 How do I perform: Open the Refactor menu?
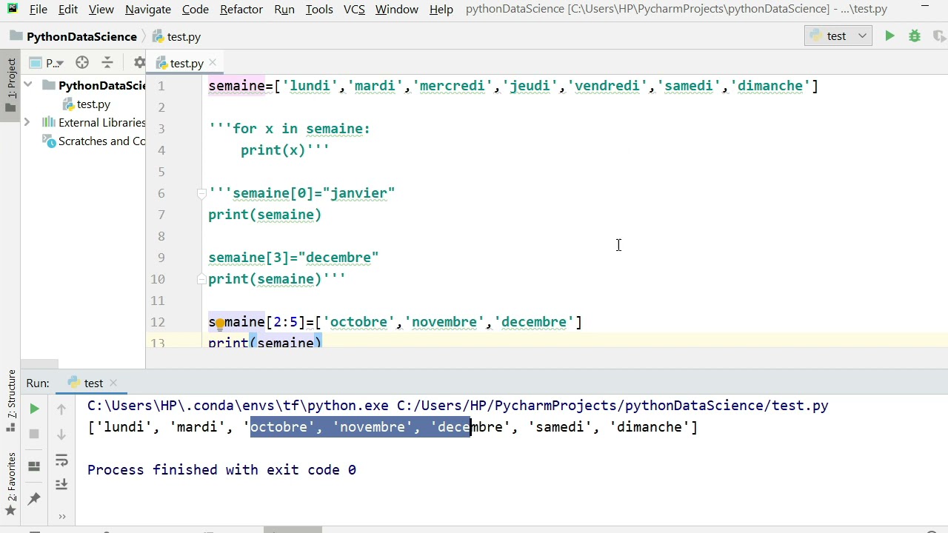(241, 9)
